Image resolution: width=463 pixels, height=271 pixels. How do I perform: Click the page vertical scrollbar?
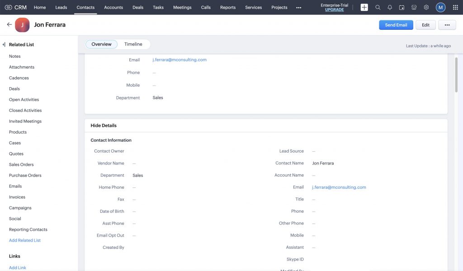[x=456, y=75]
